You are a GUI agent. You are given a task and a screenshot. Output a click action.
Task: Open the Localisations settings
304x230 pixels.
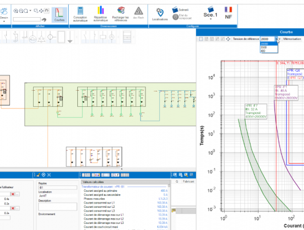(160, 14)
